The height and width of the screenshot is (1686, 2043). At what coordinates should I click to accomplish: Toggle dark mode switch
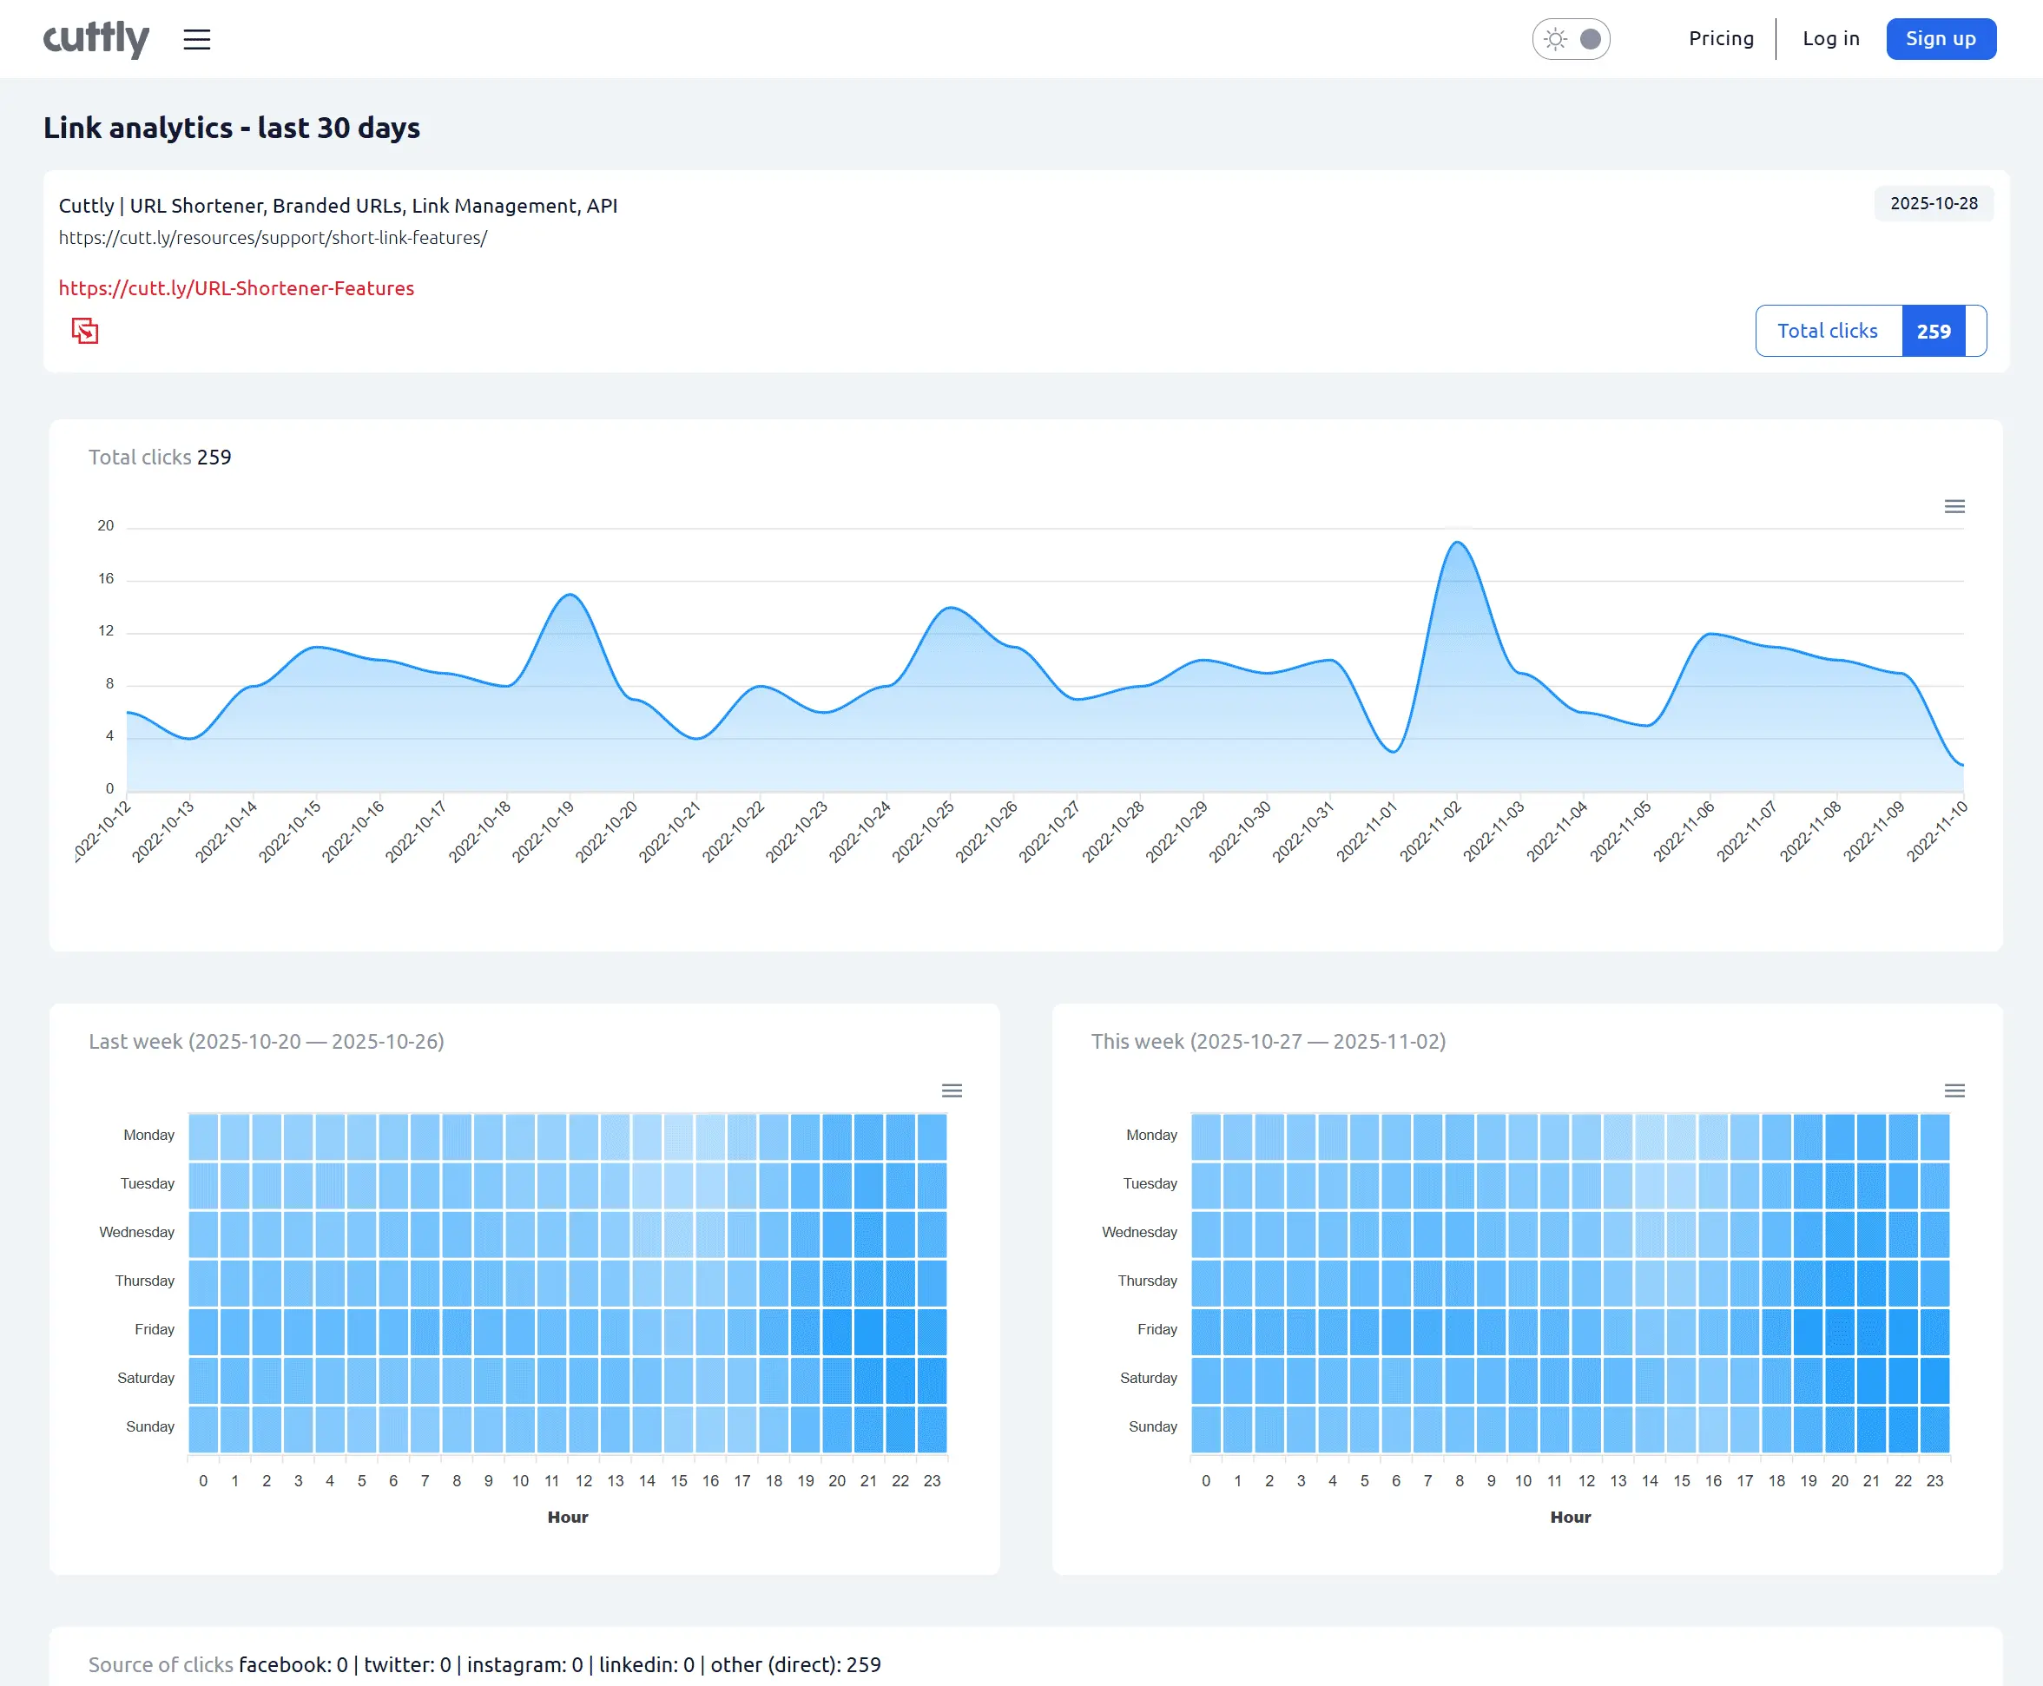click(1571, 39)
